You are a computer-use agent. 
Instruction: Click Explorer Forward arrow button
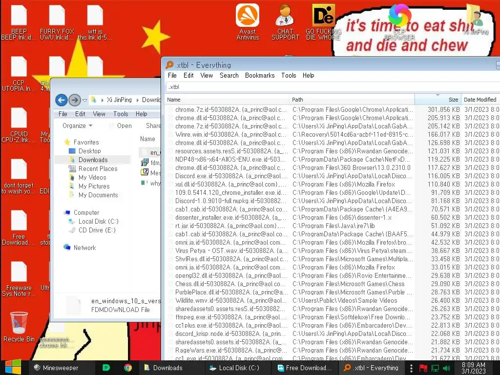click(x=75, y=100)
